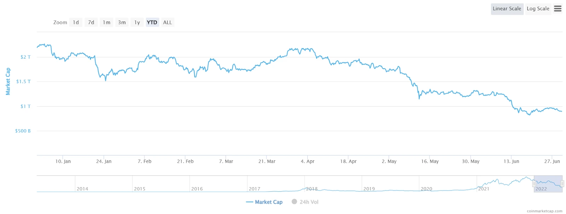
Task: Open the coinmarketcap.com credit link
Action: (x=544, y=211)
